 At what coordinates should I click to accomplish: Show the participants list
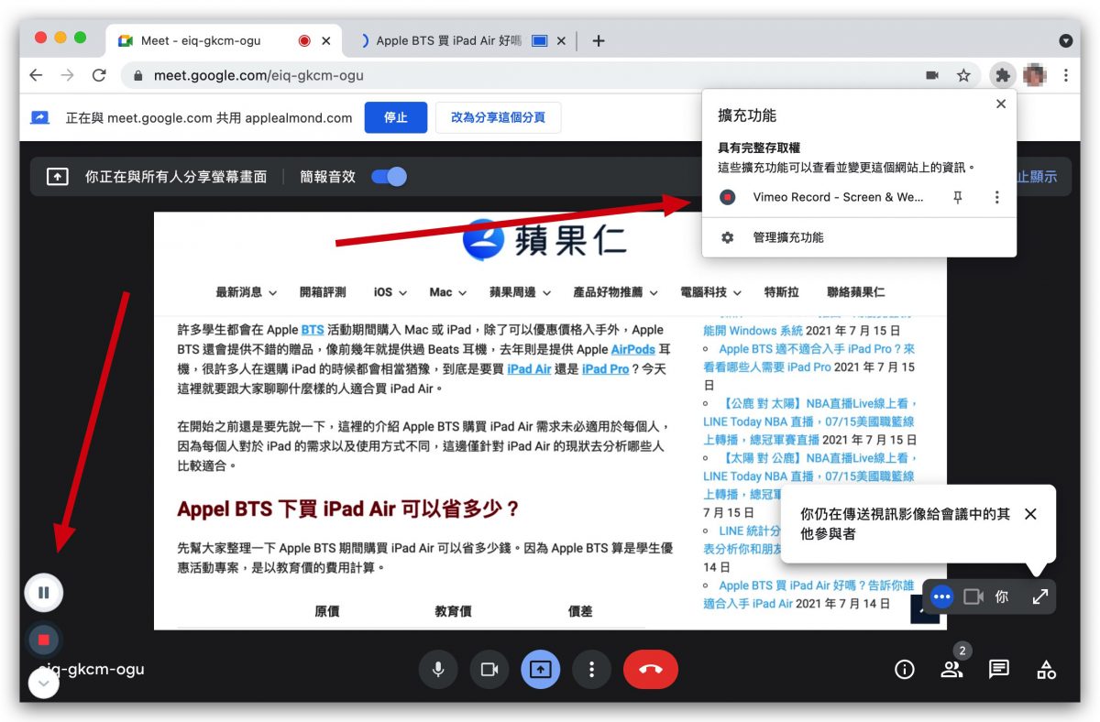(x=952, y=670)
